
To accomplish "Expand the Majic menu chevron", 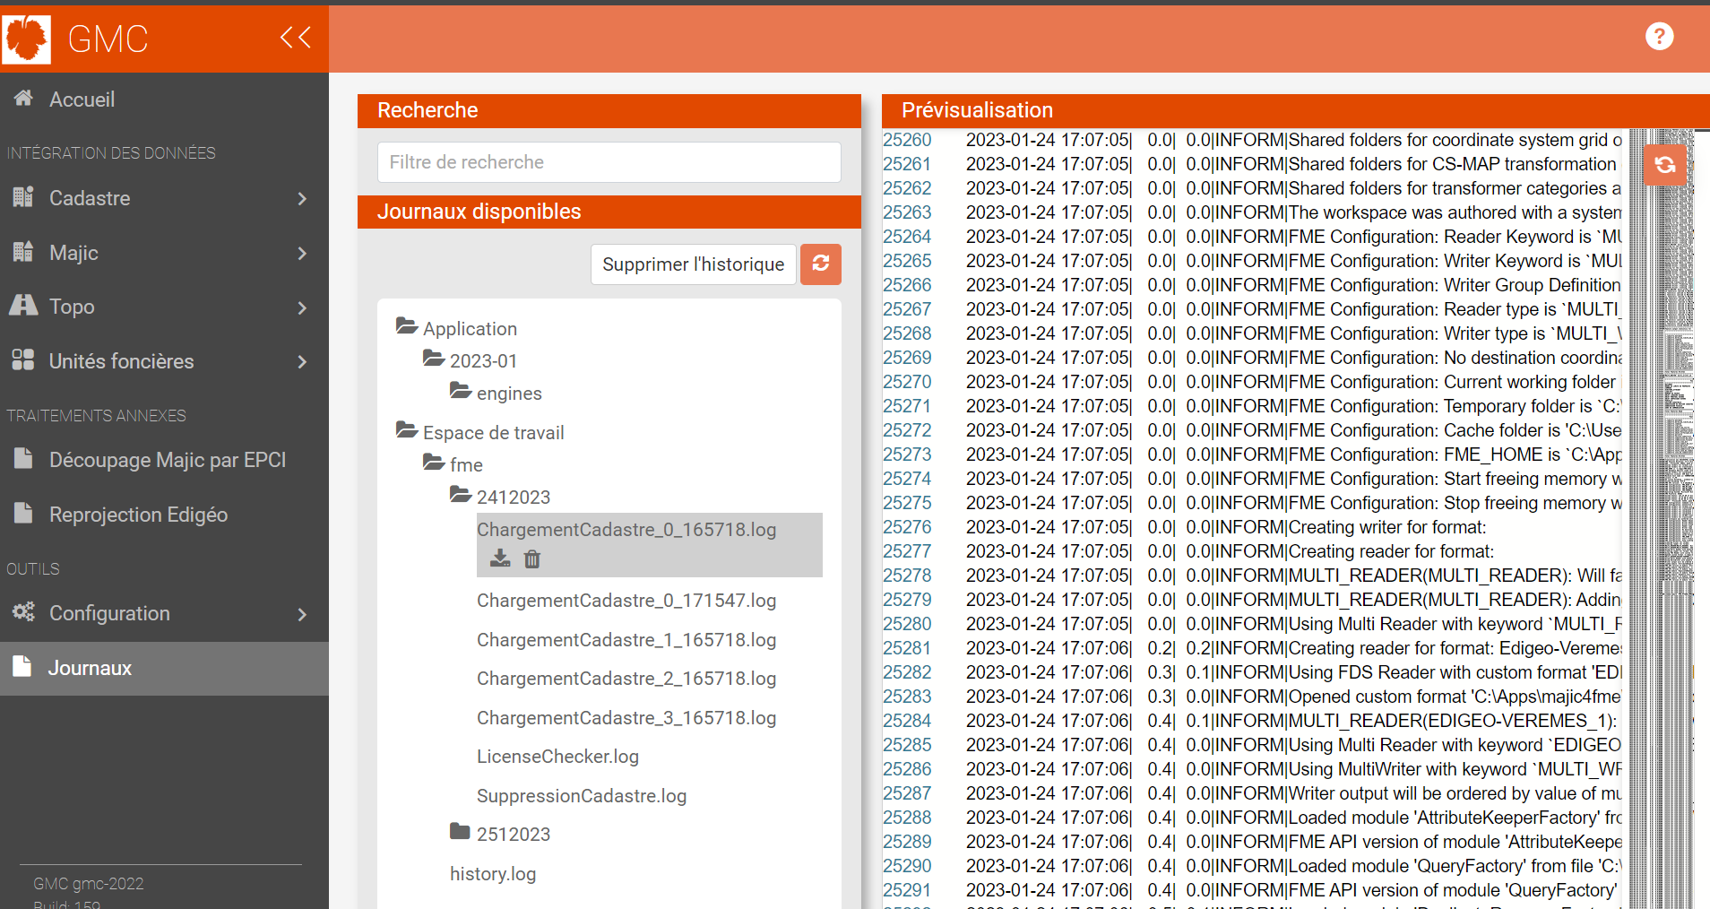I will [302, 254].
